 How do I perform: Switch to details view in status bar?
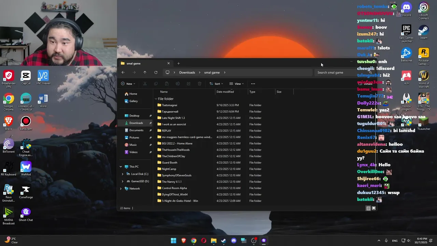coord(368,208)
